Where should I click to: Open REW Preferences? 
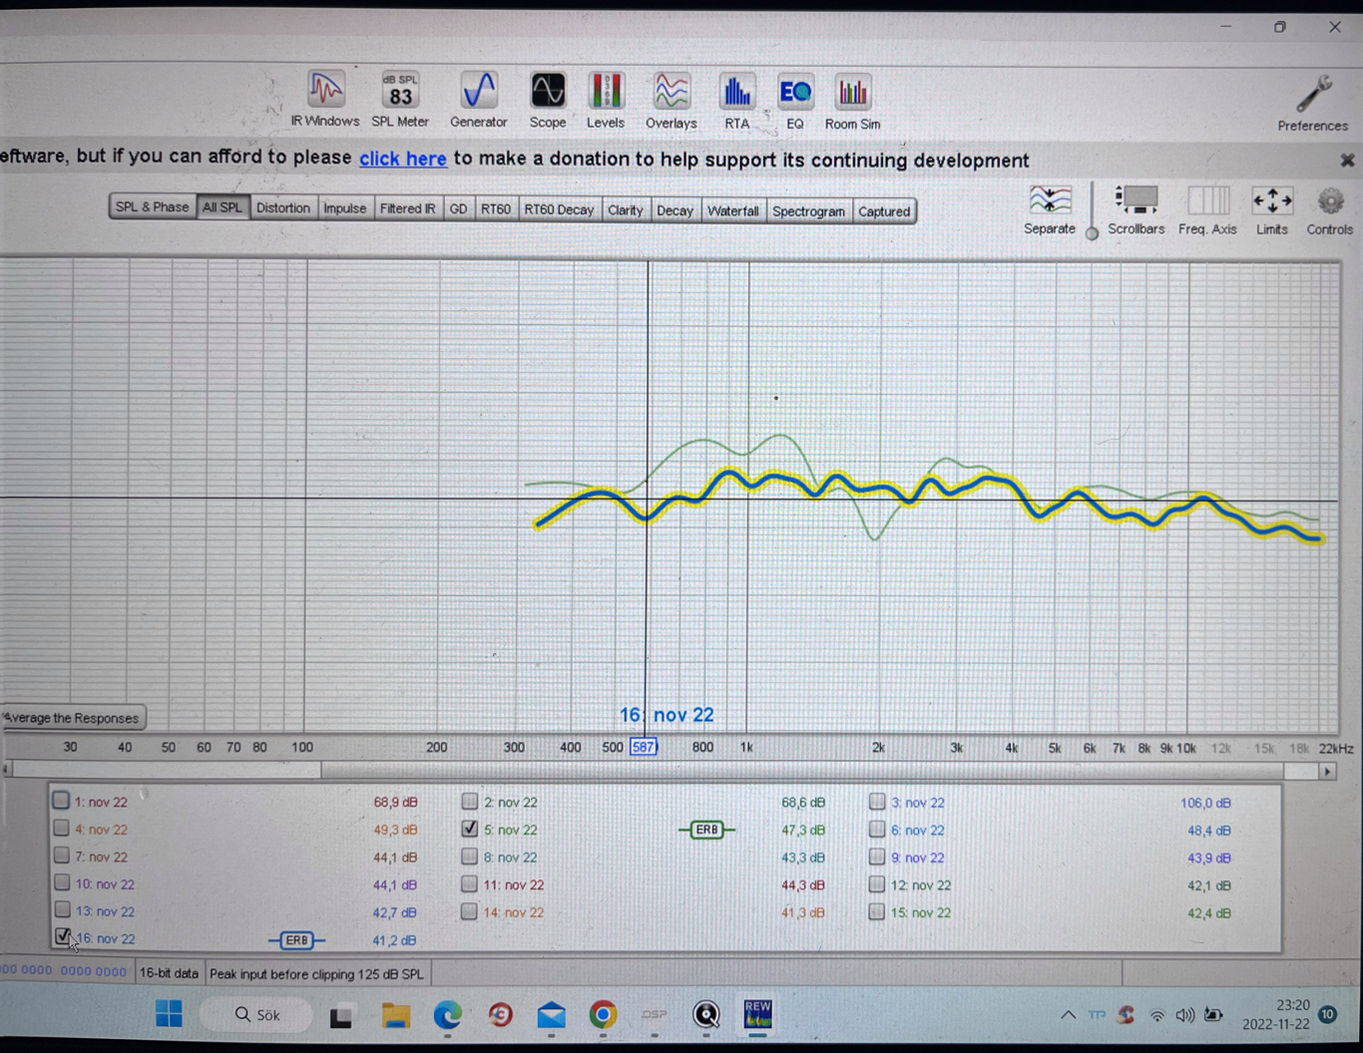click(1313, 103)
